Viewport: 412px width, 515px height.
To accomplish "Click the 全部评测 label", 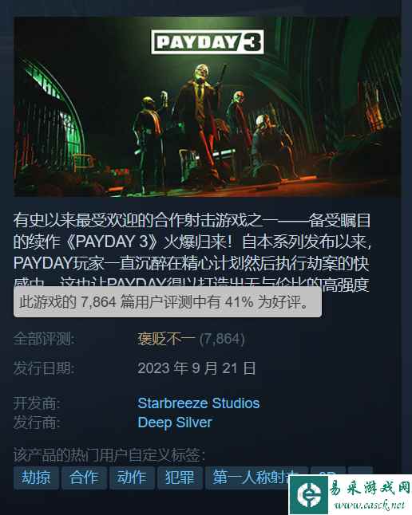I will [44, 339].
